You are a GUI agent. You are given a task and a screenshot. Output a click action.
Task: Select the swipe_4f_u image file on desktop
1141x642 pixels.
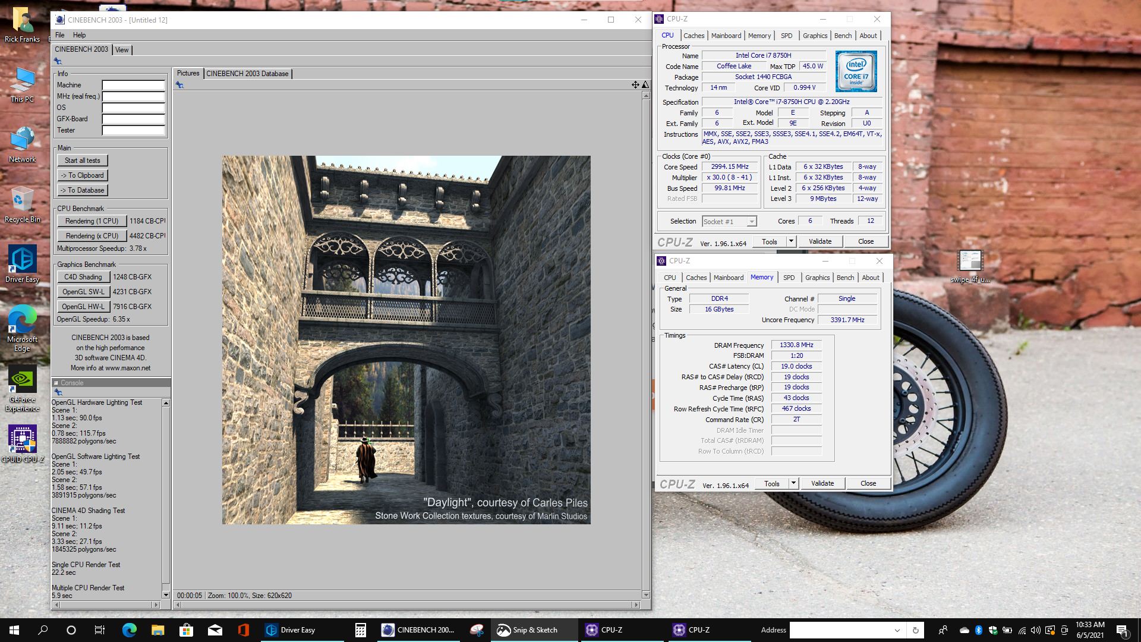pyautogui.click(x=970, y=267)
